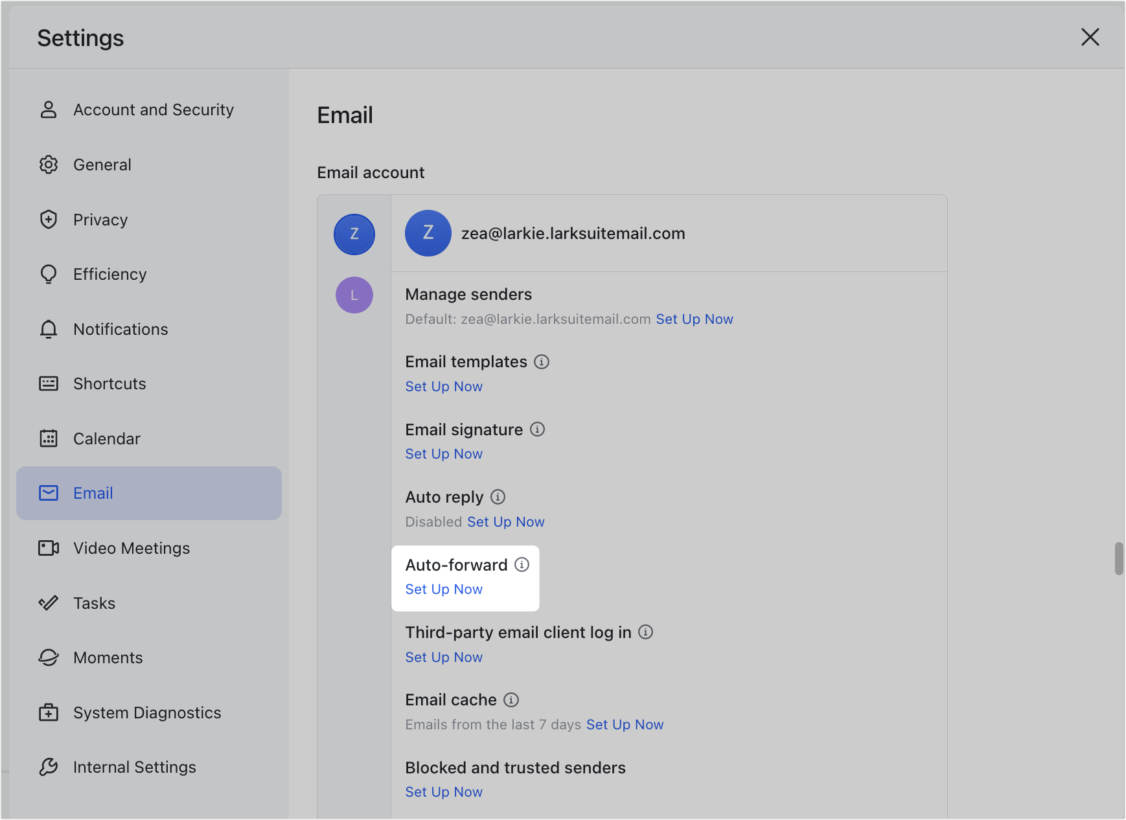Set up Blocked and trusted senders

[x=443, y=792]
